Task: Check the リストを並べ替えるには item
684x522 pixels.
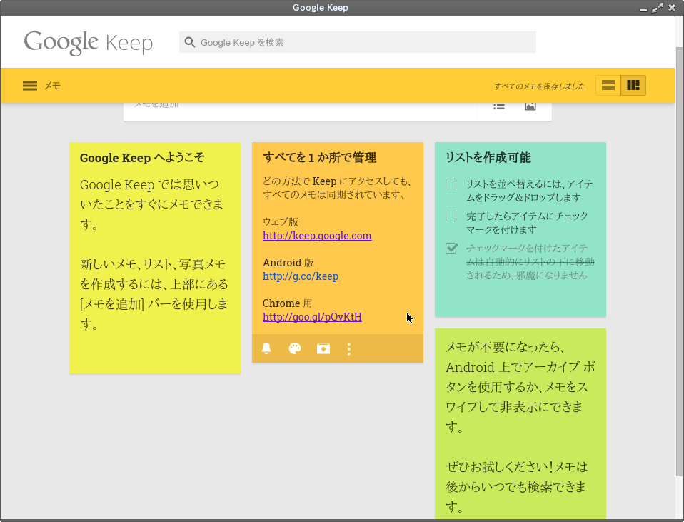Action: (451, 184)
